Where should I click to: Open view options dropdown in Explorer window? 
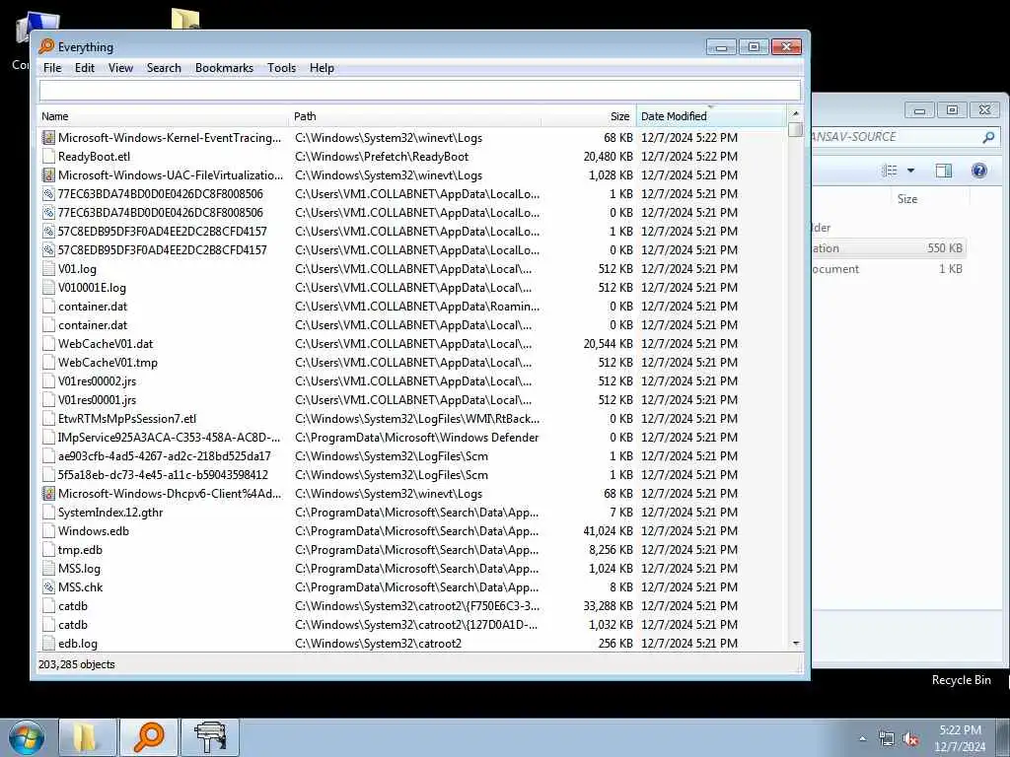910,171
